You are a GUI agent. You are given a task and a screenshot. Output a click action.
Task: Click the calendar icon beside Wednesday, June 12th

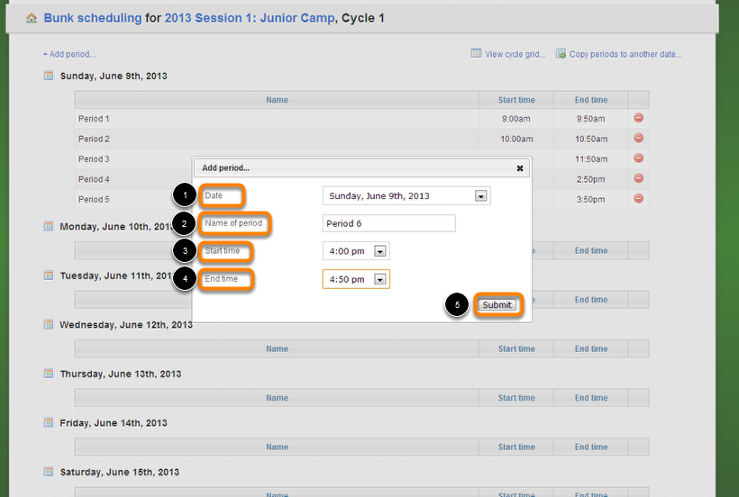(x=49, y=324)
